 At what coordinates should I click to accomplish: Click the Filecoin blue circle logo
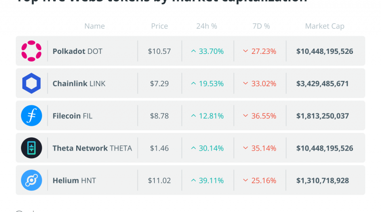[x=31, y=116]
